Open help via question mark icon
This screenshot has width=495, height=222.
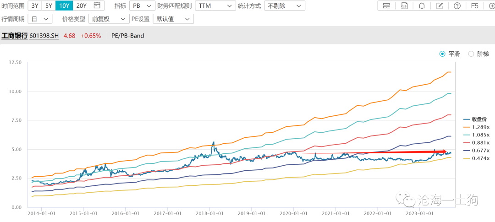[x=457, y=6]
